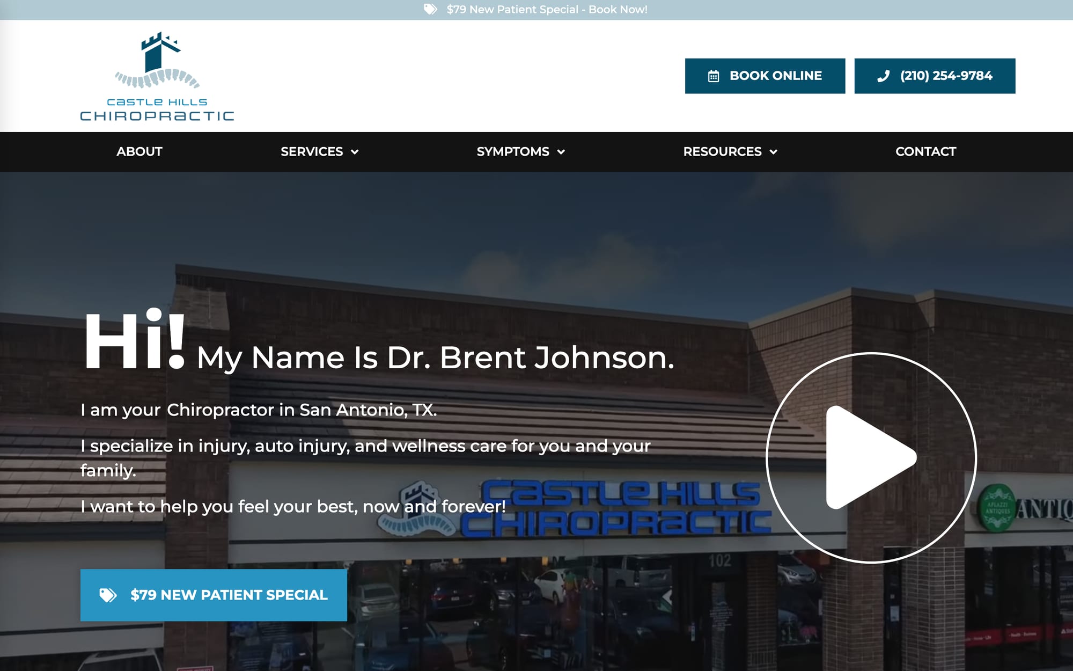Call the (210) 254-9784 number
Viewport: 1073px width, 671px height.
coord(935,76)
